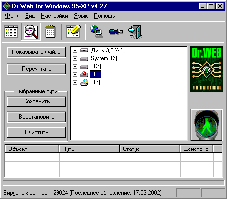This screenshot has width=227, height=199.
Task: Click the Dr.Web title bar spider icon
Action: pos(7,6)
